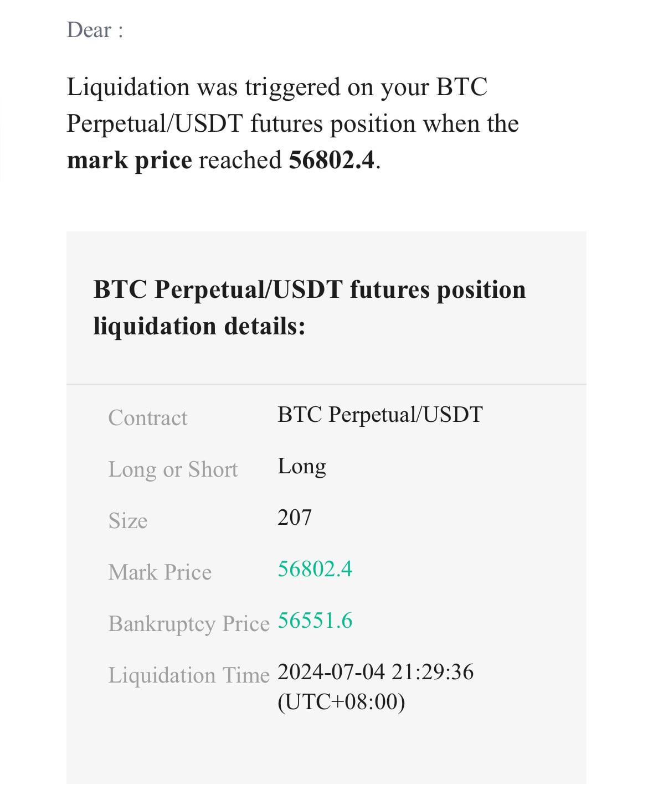This screenshot has width=653, height=806.
Task: Click the 'Long or Short' label
Action: coord(173,469)
